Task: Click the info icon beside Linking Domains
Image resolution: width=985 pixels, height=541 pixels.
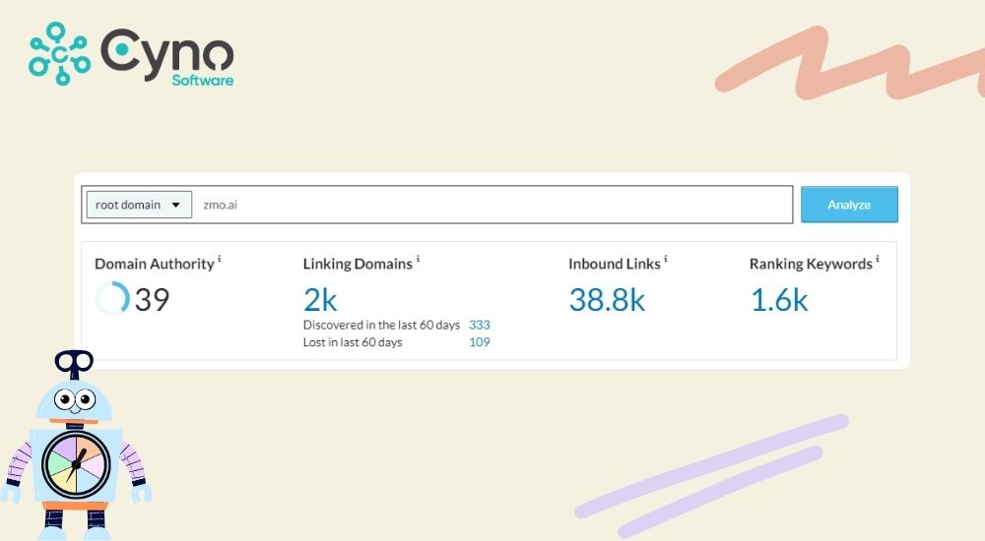Action: tap(419, 260)
